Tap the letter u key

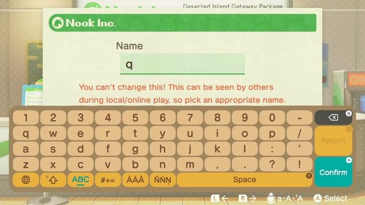pos(190,133)
